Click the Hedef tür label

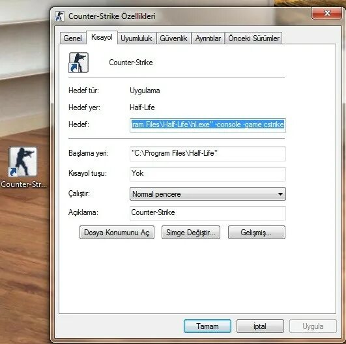coord(83,91)
